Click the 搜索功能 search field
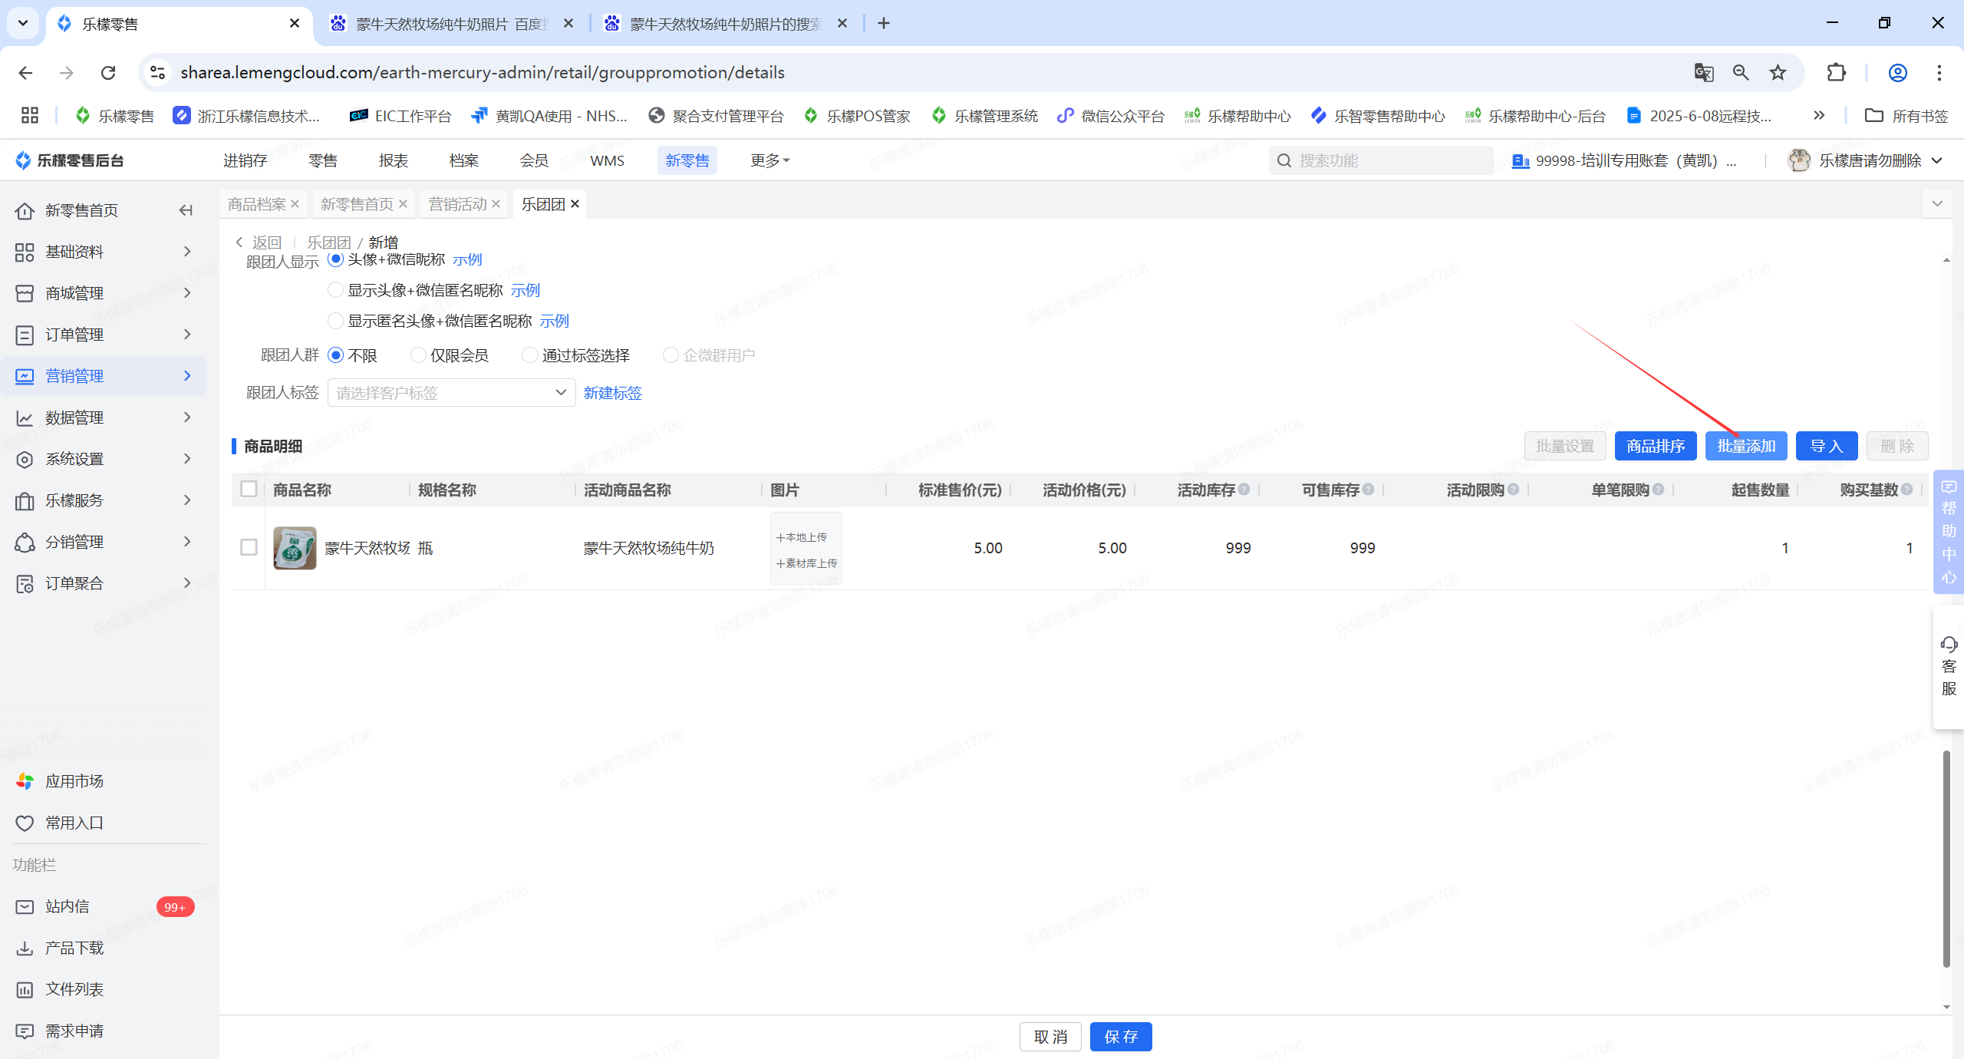The height and width of the screenshot is (1059, 1964). (x=1381, y=160)
